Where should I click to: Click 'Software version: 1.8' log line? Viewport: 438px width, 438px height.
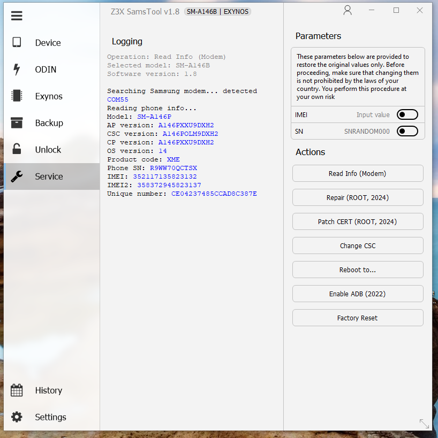point(152,74)
